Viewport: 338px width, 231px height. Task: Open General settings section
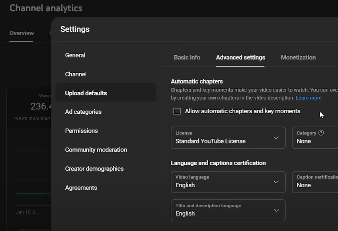(x=75, y=55)
